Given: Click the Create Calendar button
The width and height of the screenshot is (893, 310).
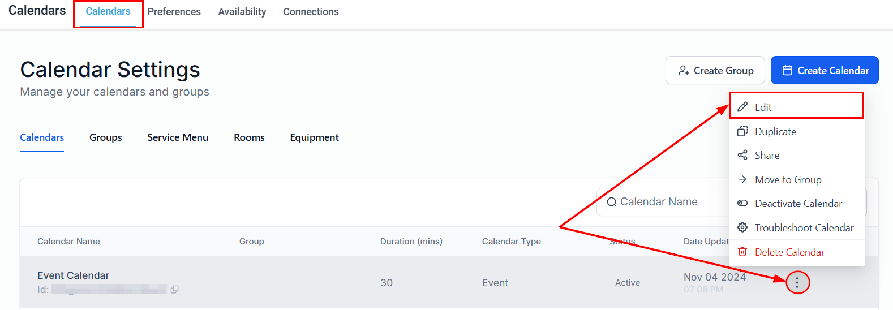Looking at the screenshot, I should tap(825, 71).
